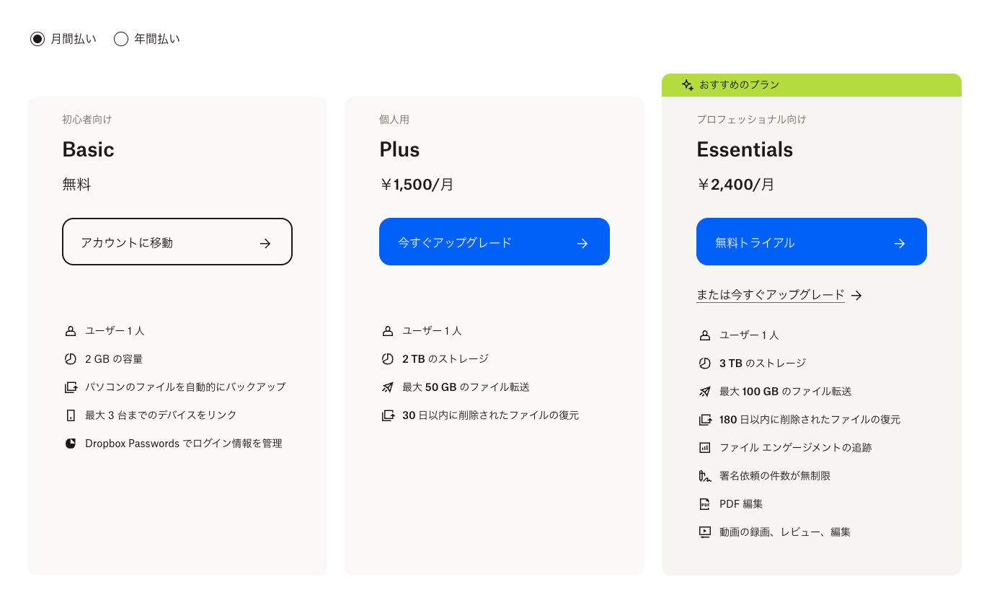The width and height of the screenshot is (984, 595).
Task: Click the user icon in Basic plan
Action: pos(71,331)
